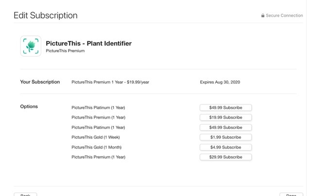
Task: Choose the $1.99 Subscribe weekly option
Action: point(225,137)
